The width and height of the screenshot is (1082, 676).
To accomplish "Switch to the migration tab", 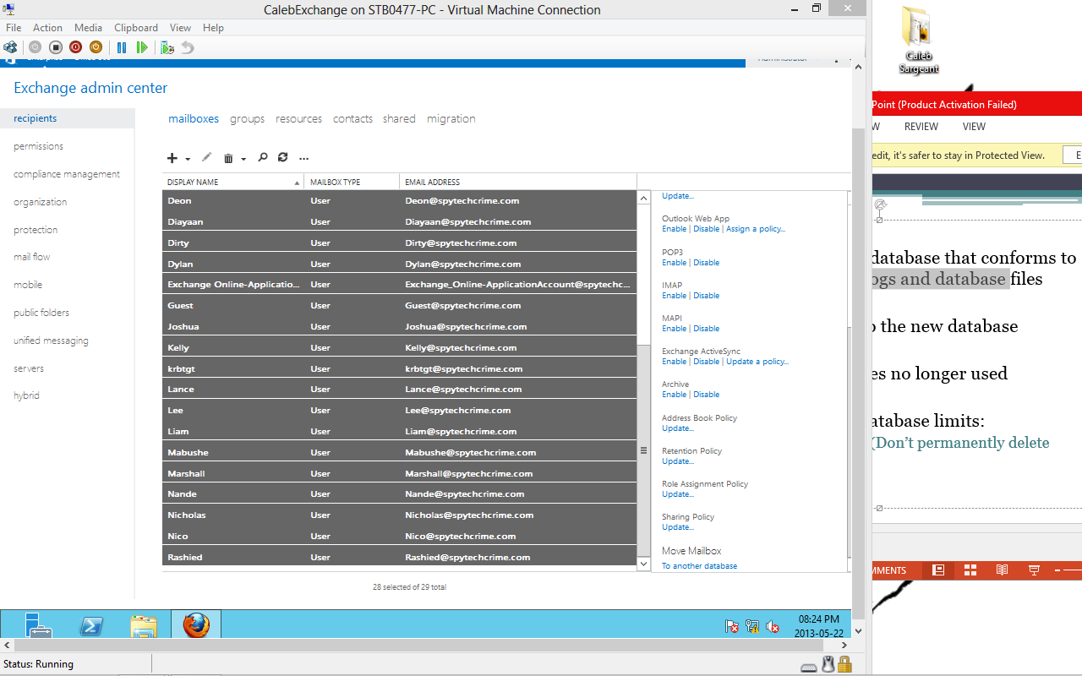I will 451,119.
